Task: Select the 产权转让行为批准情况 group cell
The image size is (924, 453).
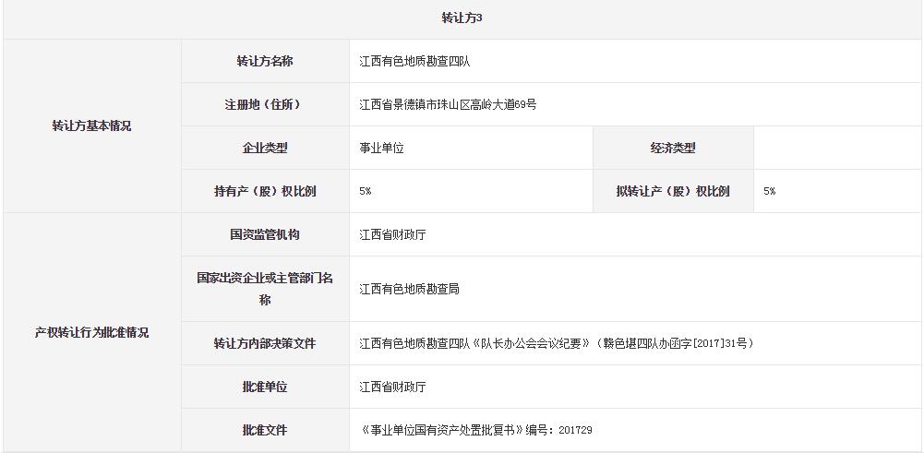Action: tap(91, 333)
